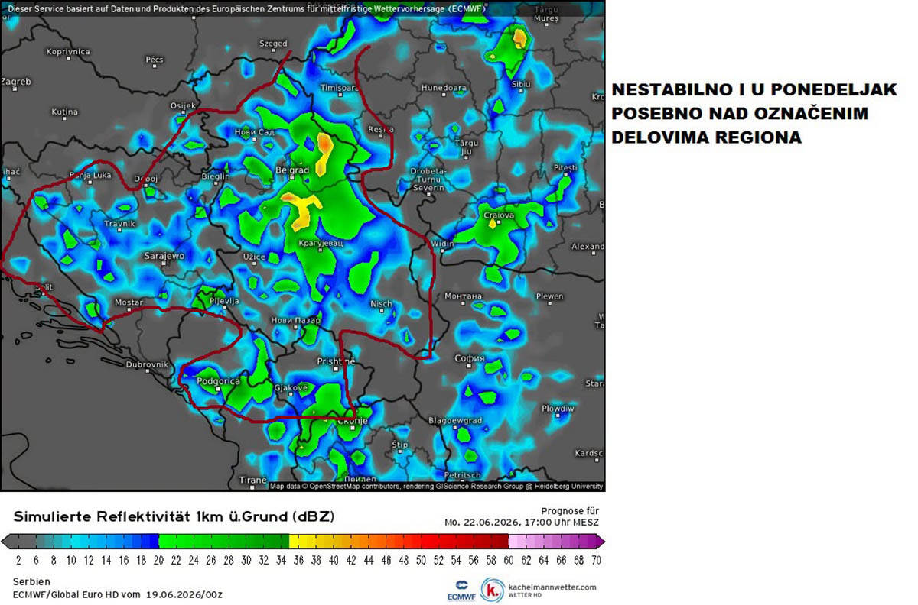Image resolution: width=918 pixels, height=605 pixels.
Task: Click the orange storm cell near Belgrad
Action: click(x=324, y=147)
